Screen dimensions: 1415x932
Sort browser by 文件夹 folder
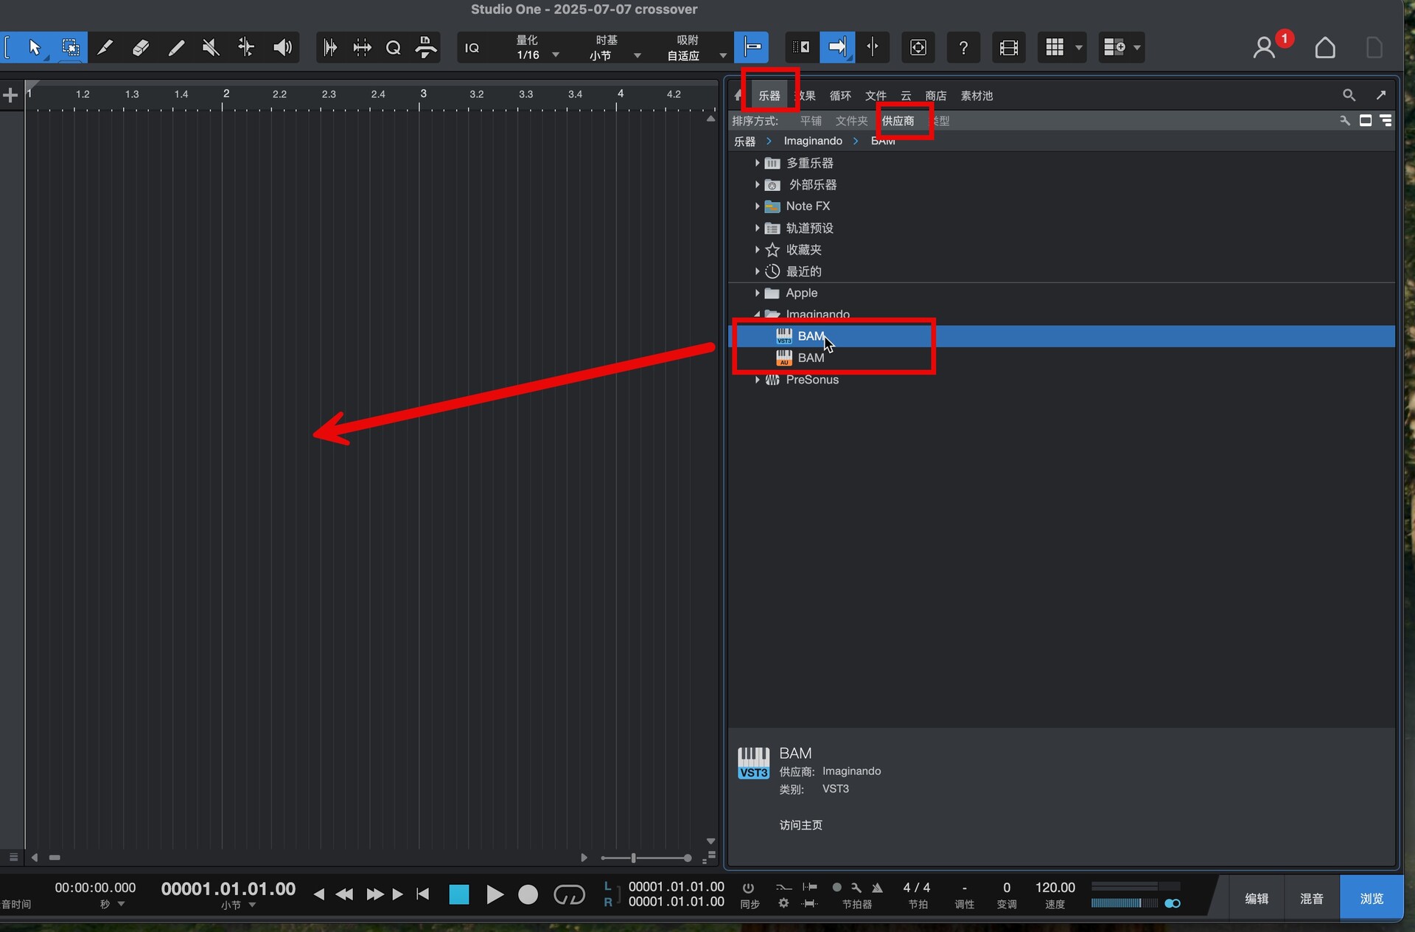(x=851, y=121)
